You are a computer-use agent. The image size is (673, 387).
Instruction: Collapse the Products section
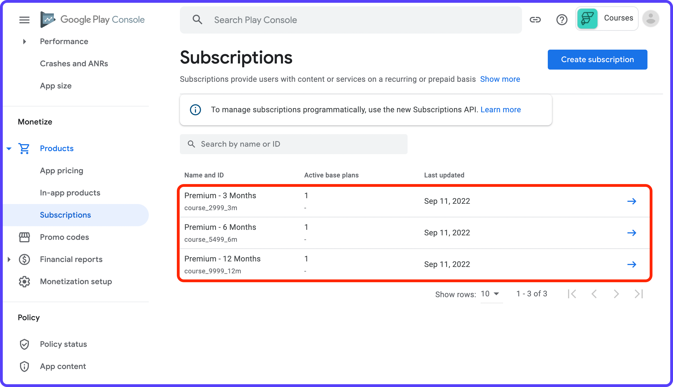[x=9, y=149]
